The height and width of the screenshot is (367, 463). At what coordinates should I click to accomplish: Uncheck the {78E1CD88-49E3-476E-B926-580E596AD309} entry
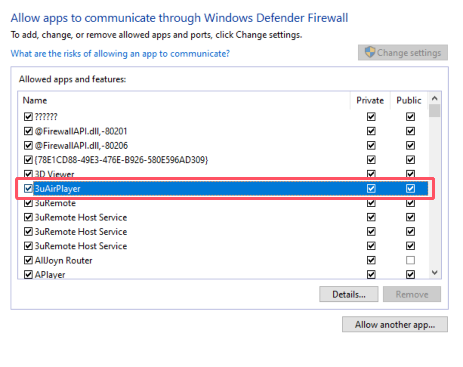pos(28,159)
